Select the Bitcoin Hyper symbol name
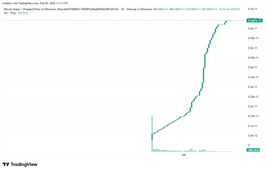Screen dimensions: 267x171 (x=12, y=9)
